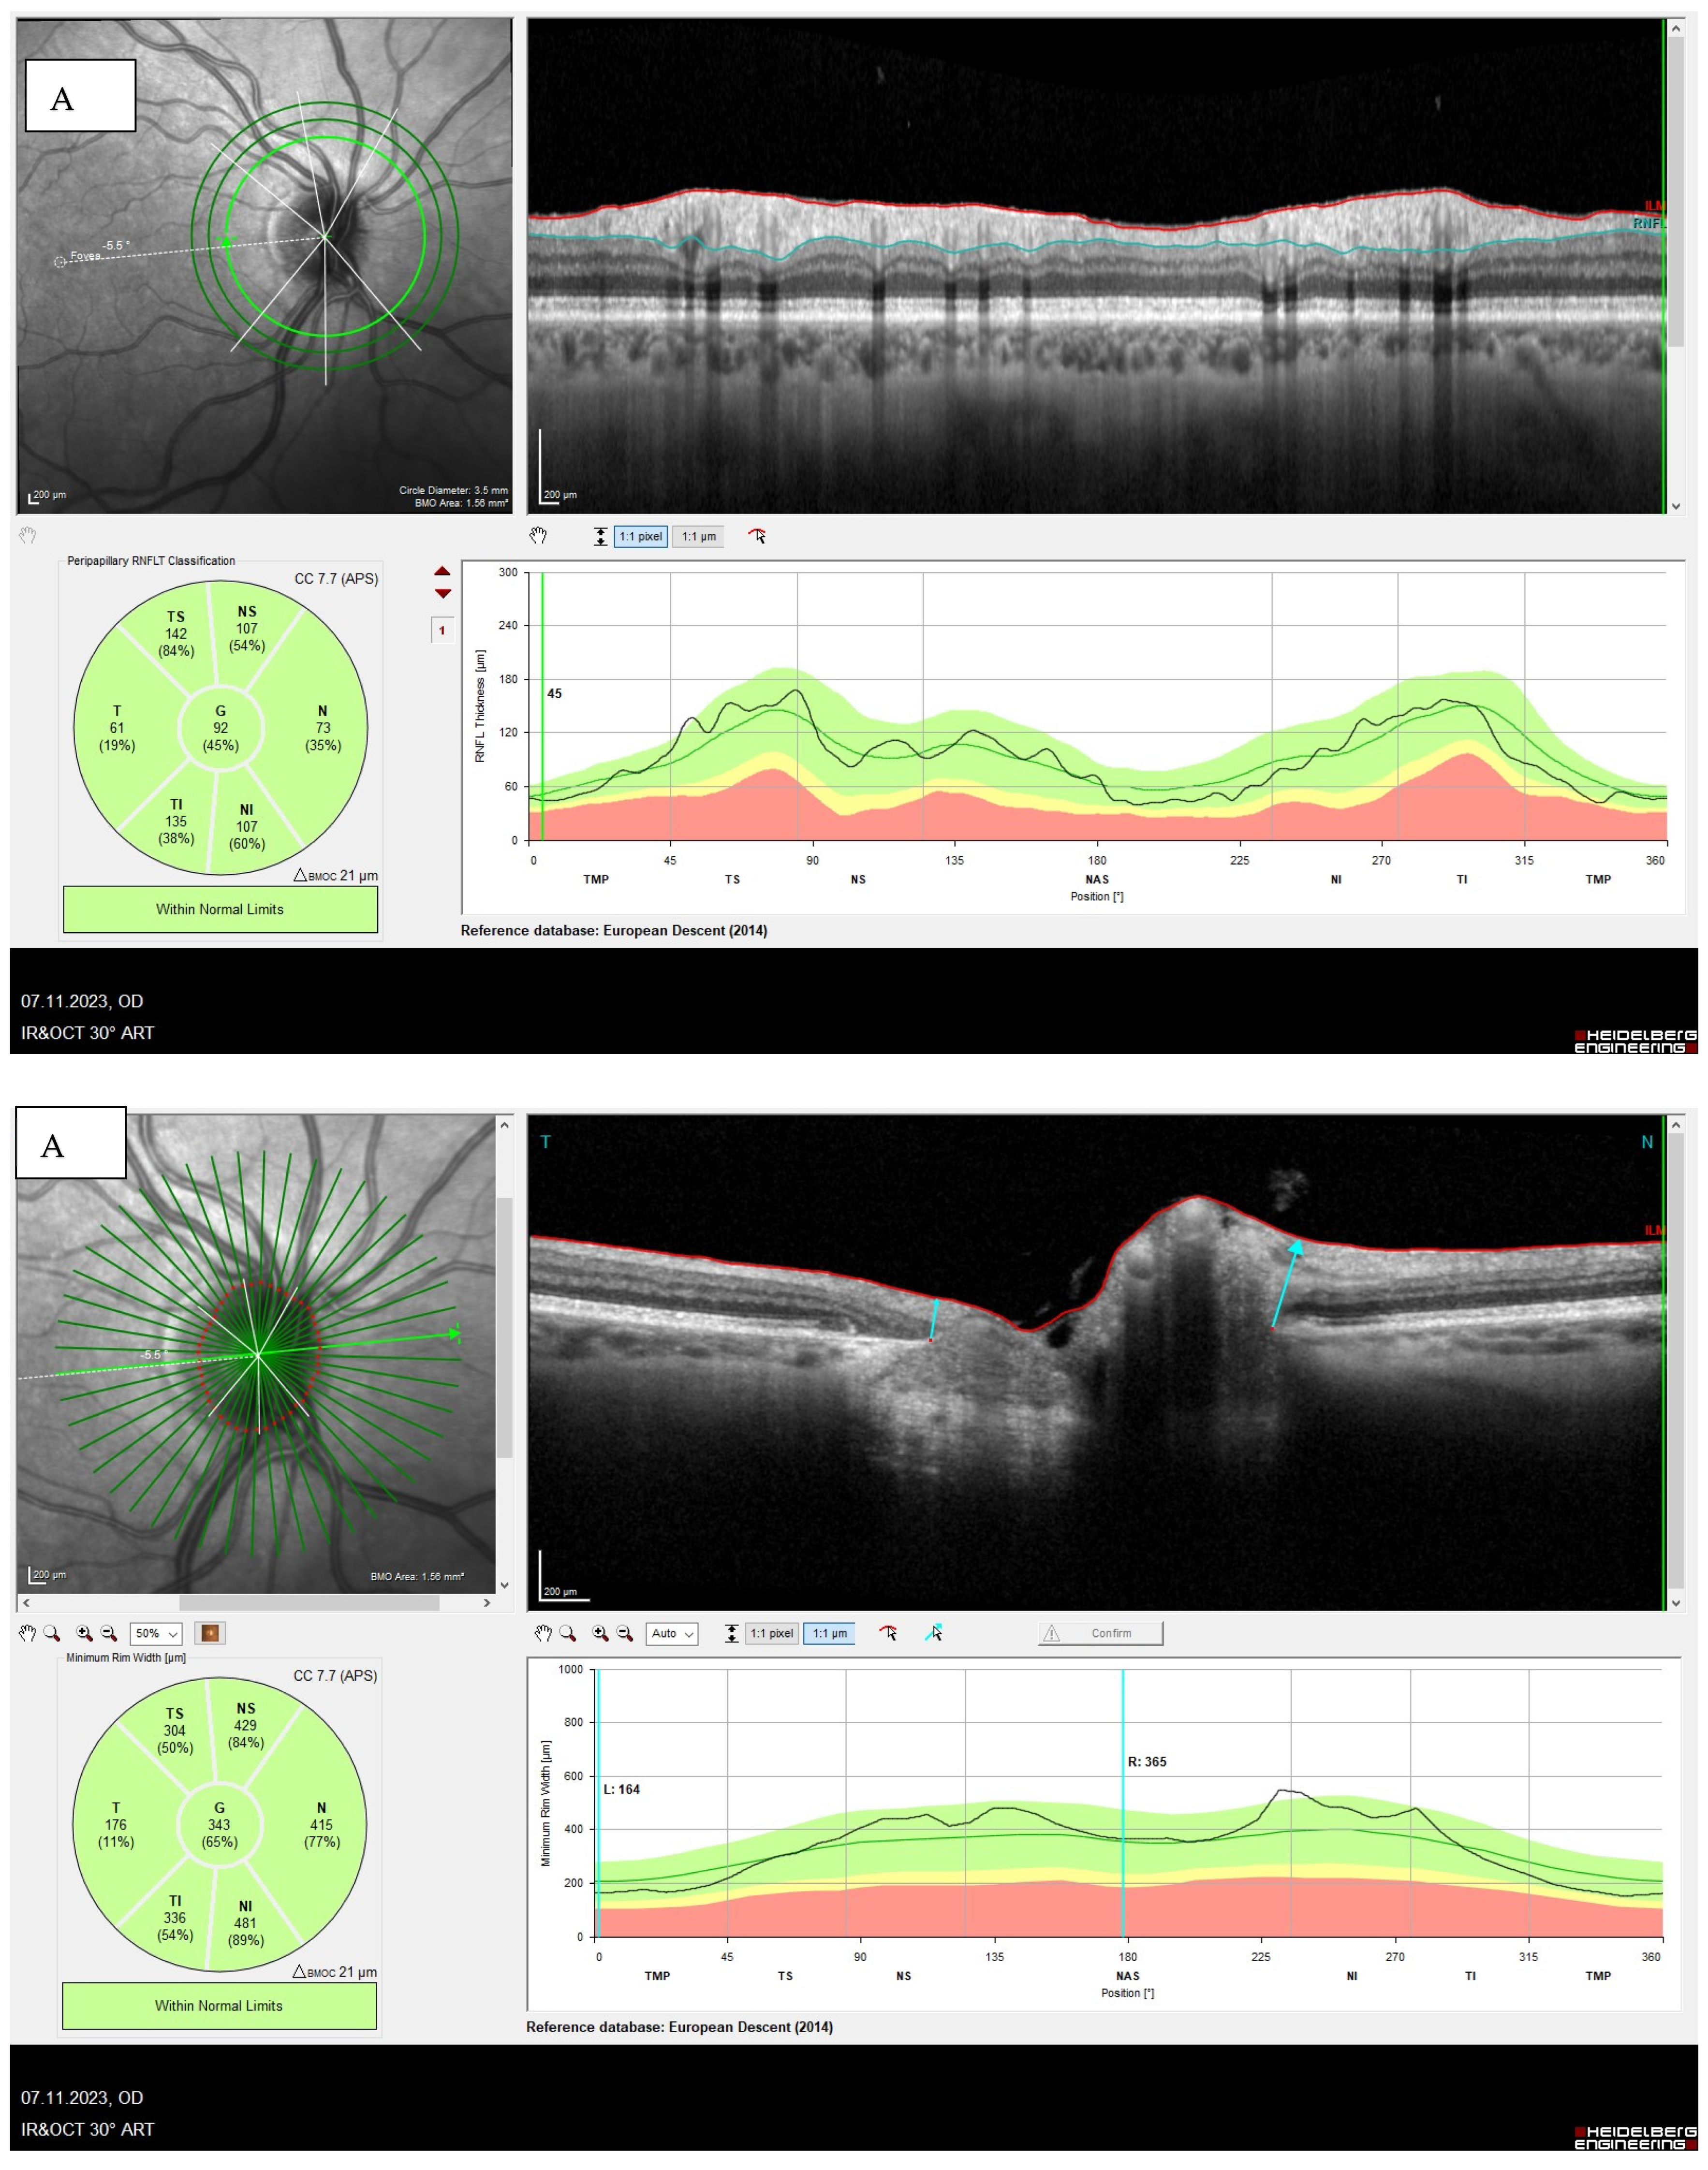
Task: Click zoom-out magnifier under lower fundus image
Action: (109, 1633)
